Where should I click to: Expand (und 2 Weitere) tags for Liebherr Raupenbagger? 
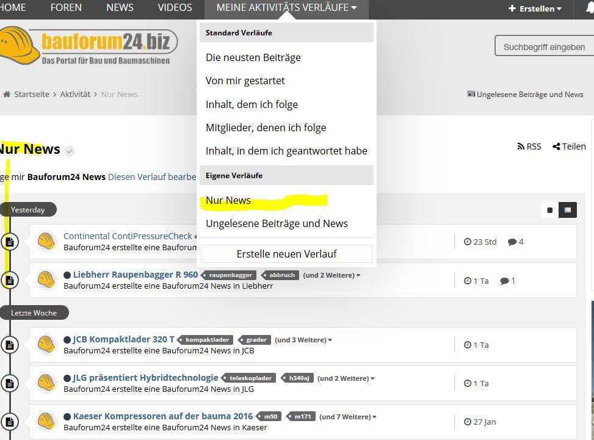coord(331,275)
